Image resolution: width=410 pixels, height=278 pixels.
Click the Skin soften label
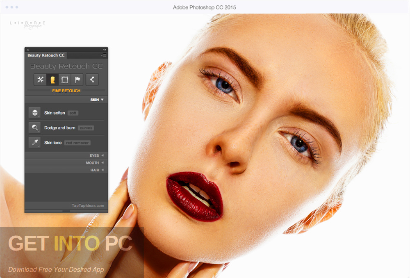tap(55, 113)
